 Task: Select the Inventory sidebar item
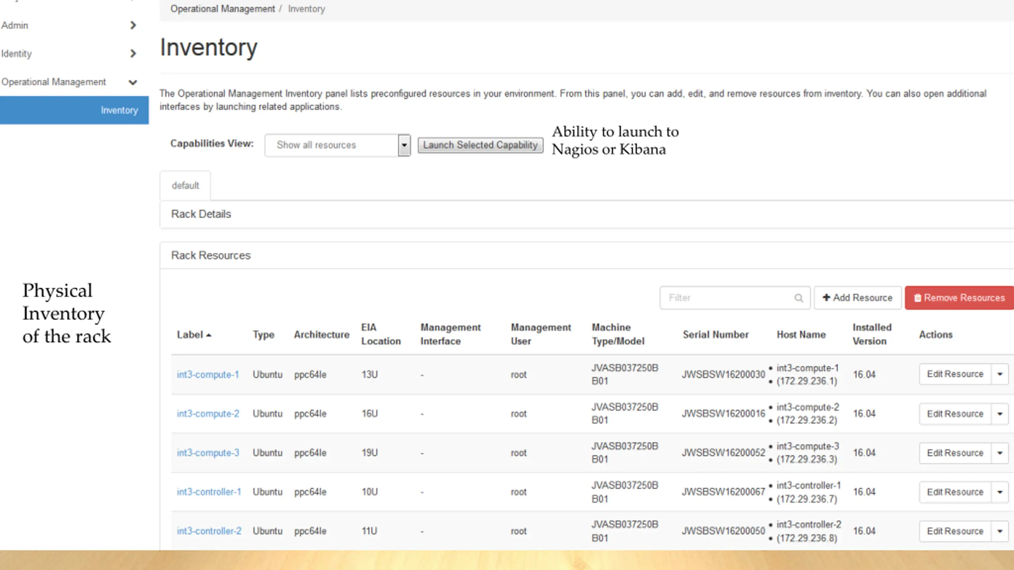pos(74,110)
